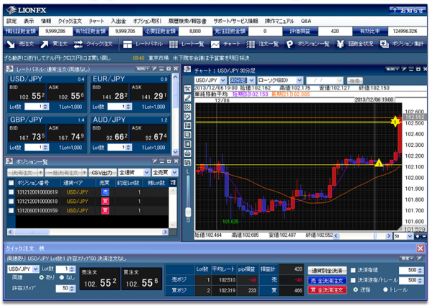Click the 買 全決済注文 button
This screenshot has width=432, height=306.
click(327, 289)
